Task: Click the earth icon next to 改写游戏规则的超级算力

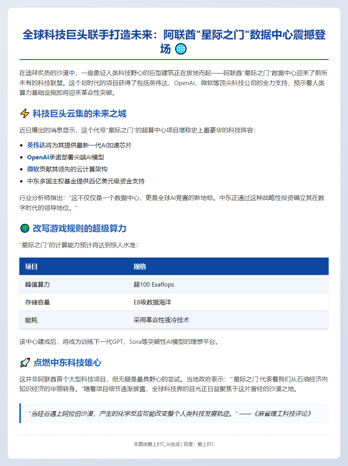Action: (25, 227)
